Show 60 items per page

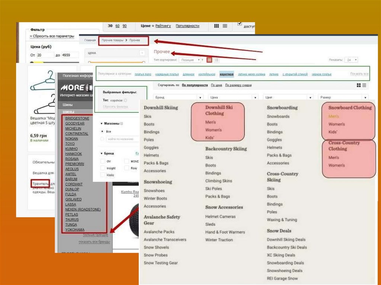(117, 26)
